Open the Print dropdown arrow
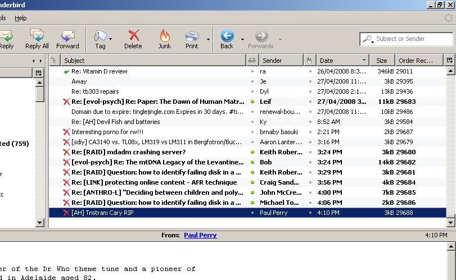Screen dimensions: 456x280 click(x=208, y=39)
